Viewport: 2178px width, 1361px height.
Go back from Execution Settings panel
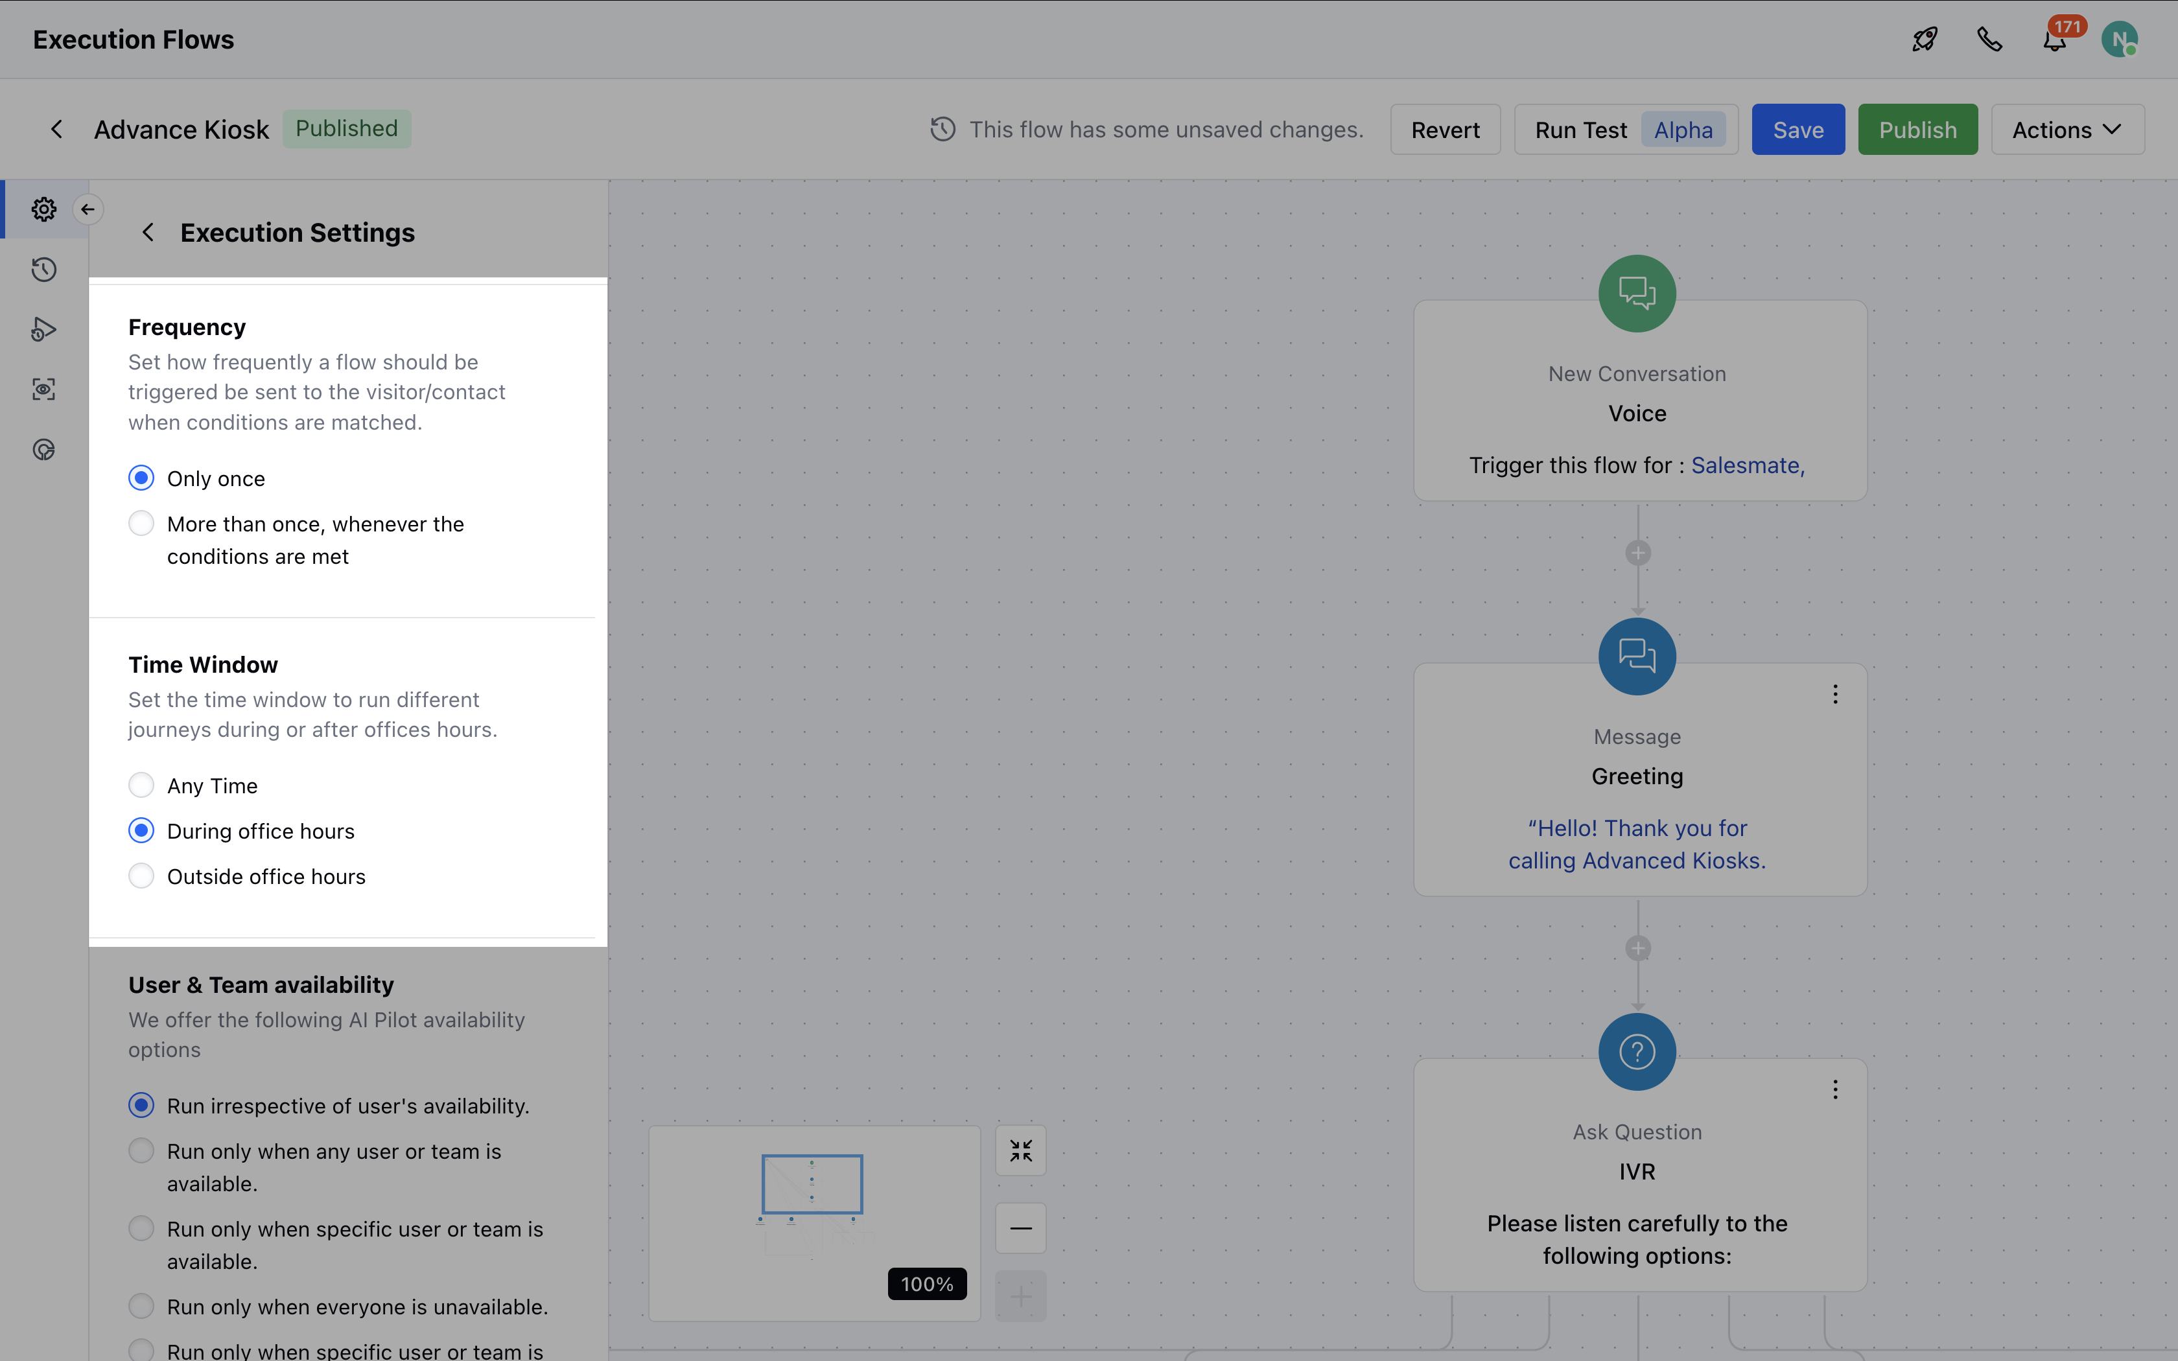click(148, 232)
